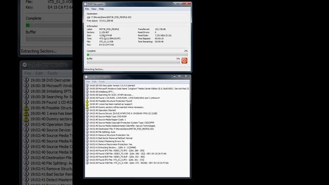Click warning icon beside 'Dummy sectors will be inserted'
The width and height of the screenshot is (329, 185).
[x=87, y=107]
